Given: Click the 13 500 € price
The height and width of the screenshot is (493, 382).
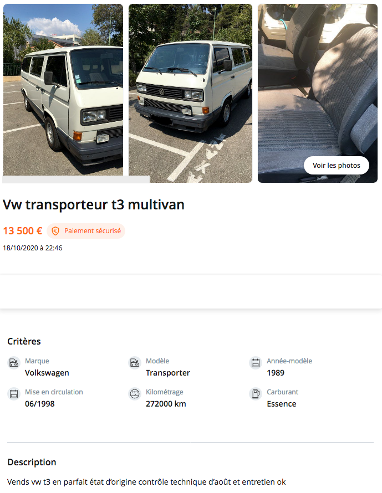Looking at the screenshot, I should [x=23, y=231].
